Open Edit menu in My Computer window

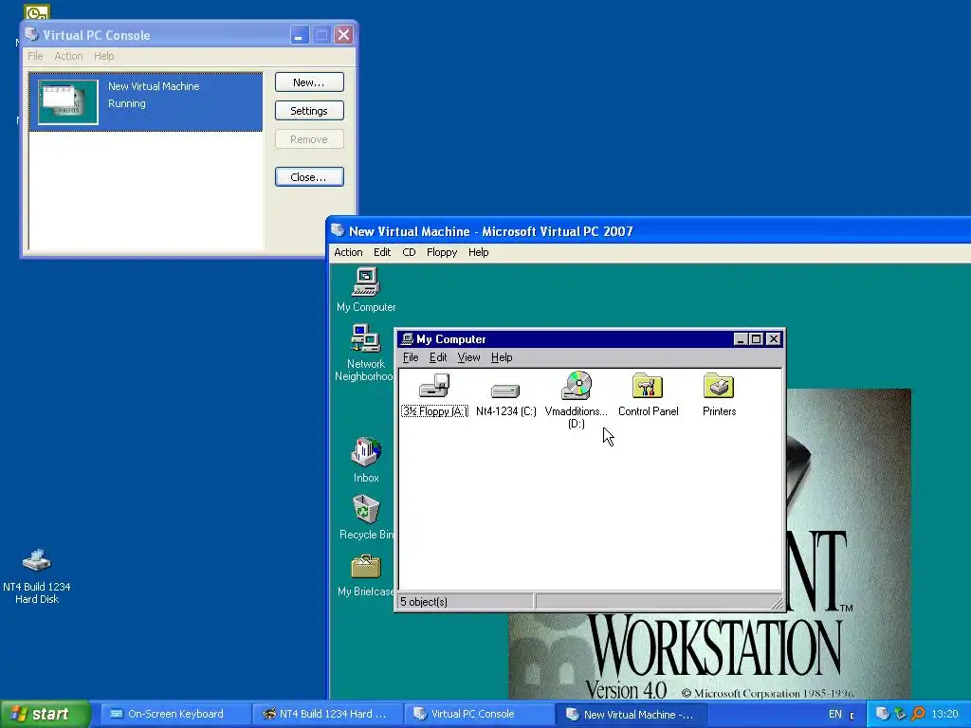[438, 357]
